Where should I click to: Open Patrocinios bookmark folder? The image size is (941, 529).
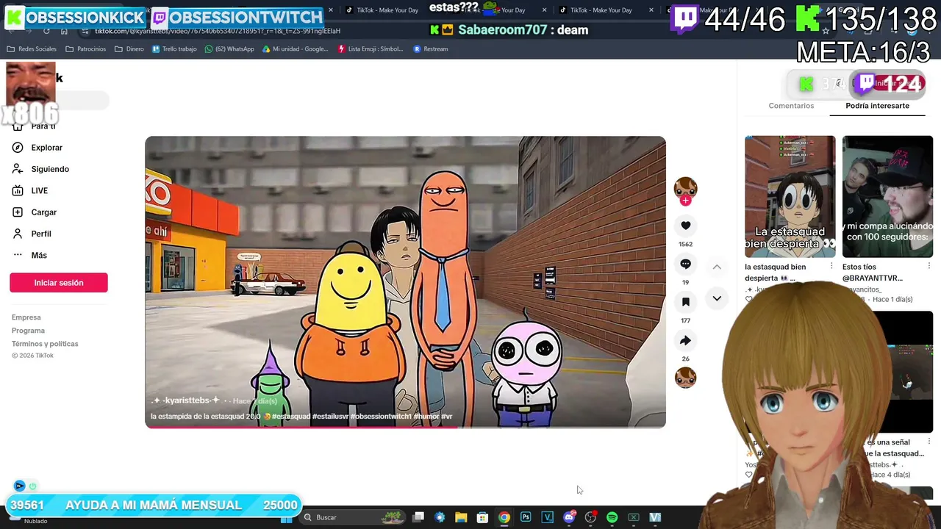click(85, 49)
